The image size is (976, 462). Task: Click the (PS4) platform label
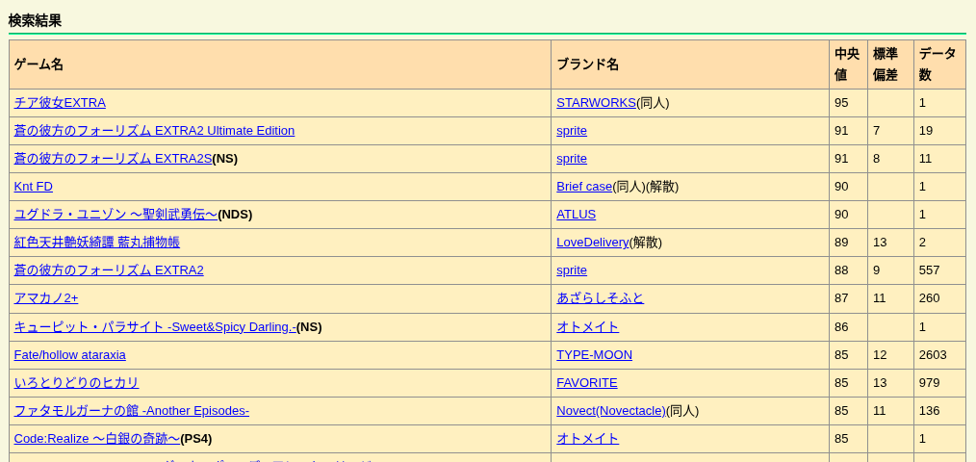point(196,439)
